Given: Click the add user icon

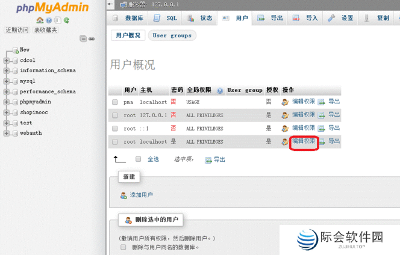Looking at the screenshot, I should [x=123, y=195].
